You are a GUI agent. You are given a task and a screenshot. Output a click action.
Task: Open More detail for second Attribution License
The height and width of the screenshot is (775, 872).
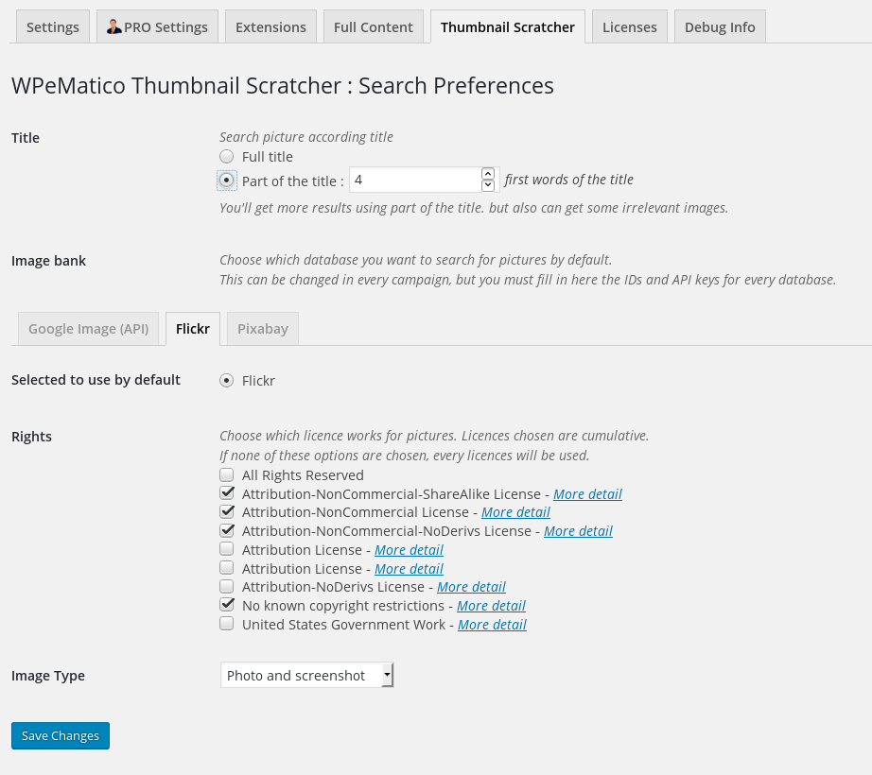click(410, 569)
